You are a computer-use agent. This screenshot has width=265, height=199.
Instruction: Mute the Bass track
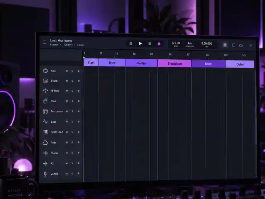click(67, 121)
